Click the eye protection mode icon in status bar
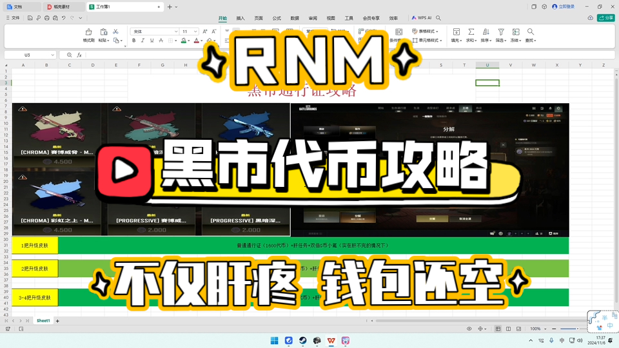The width and height of the screenshot is (619, 348). pos(469,329)
